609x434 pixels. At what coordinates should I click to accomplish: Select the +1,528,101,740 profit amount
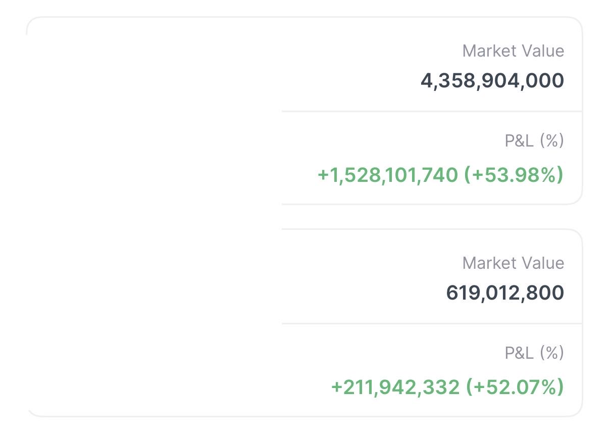pos(388,175)
